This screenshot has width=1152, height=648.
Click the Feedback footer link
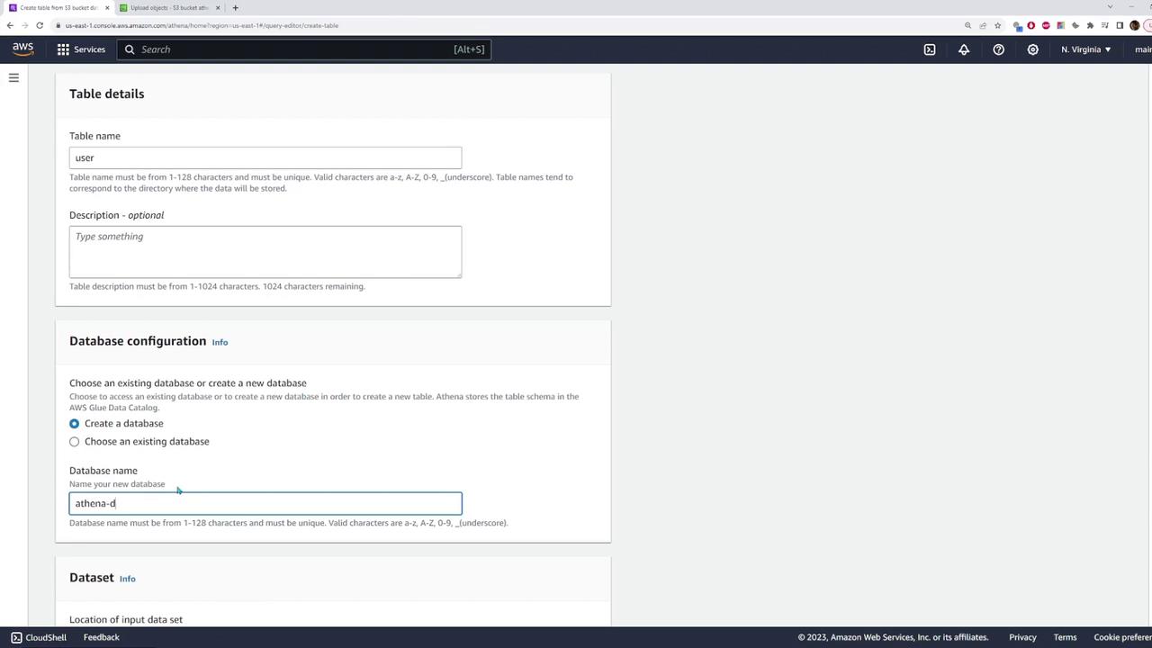pyautogui.click(x=101, y=637)
